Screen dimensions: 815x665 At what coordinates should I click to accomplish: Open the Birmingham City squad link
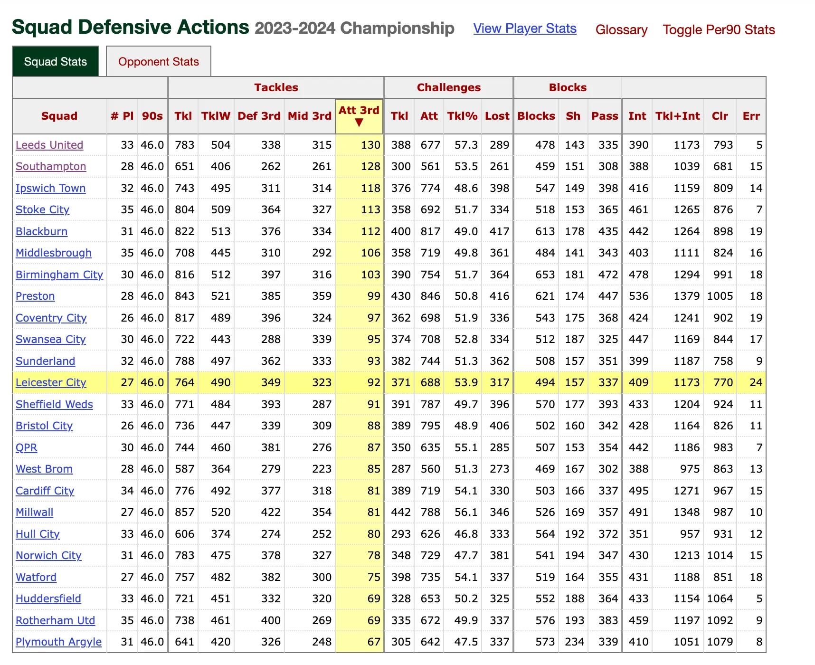click(x=59, y=275)
